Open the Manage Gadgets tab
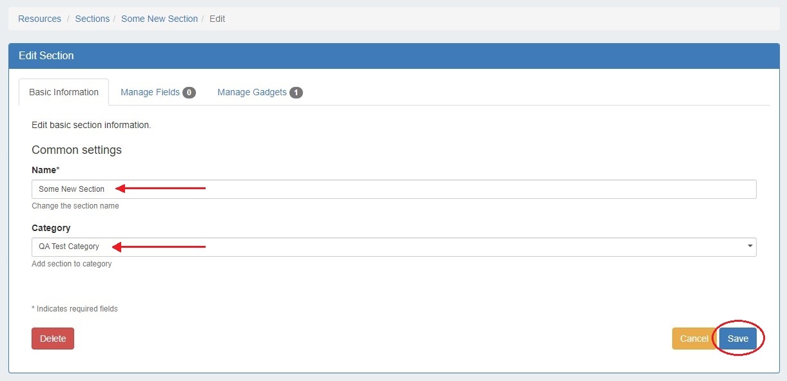787x381 pixels. point(252,92)
